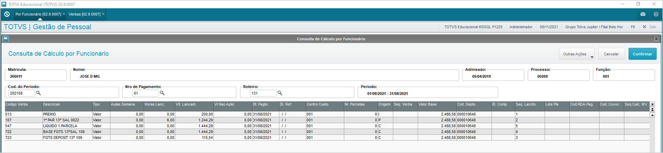Viewport: 663px width, 153px height.
Task: Close the Verbas tab
Action: point(103,14)
